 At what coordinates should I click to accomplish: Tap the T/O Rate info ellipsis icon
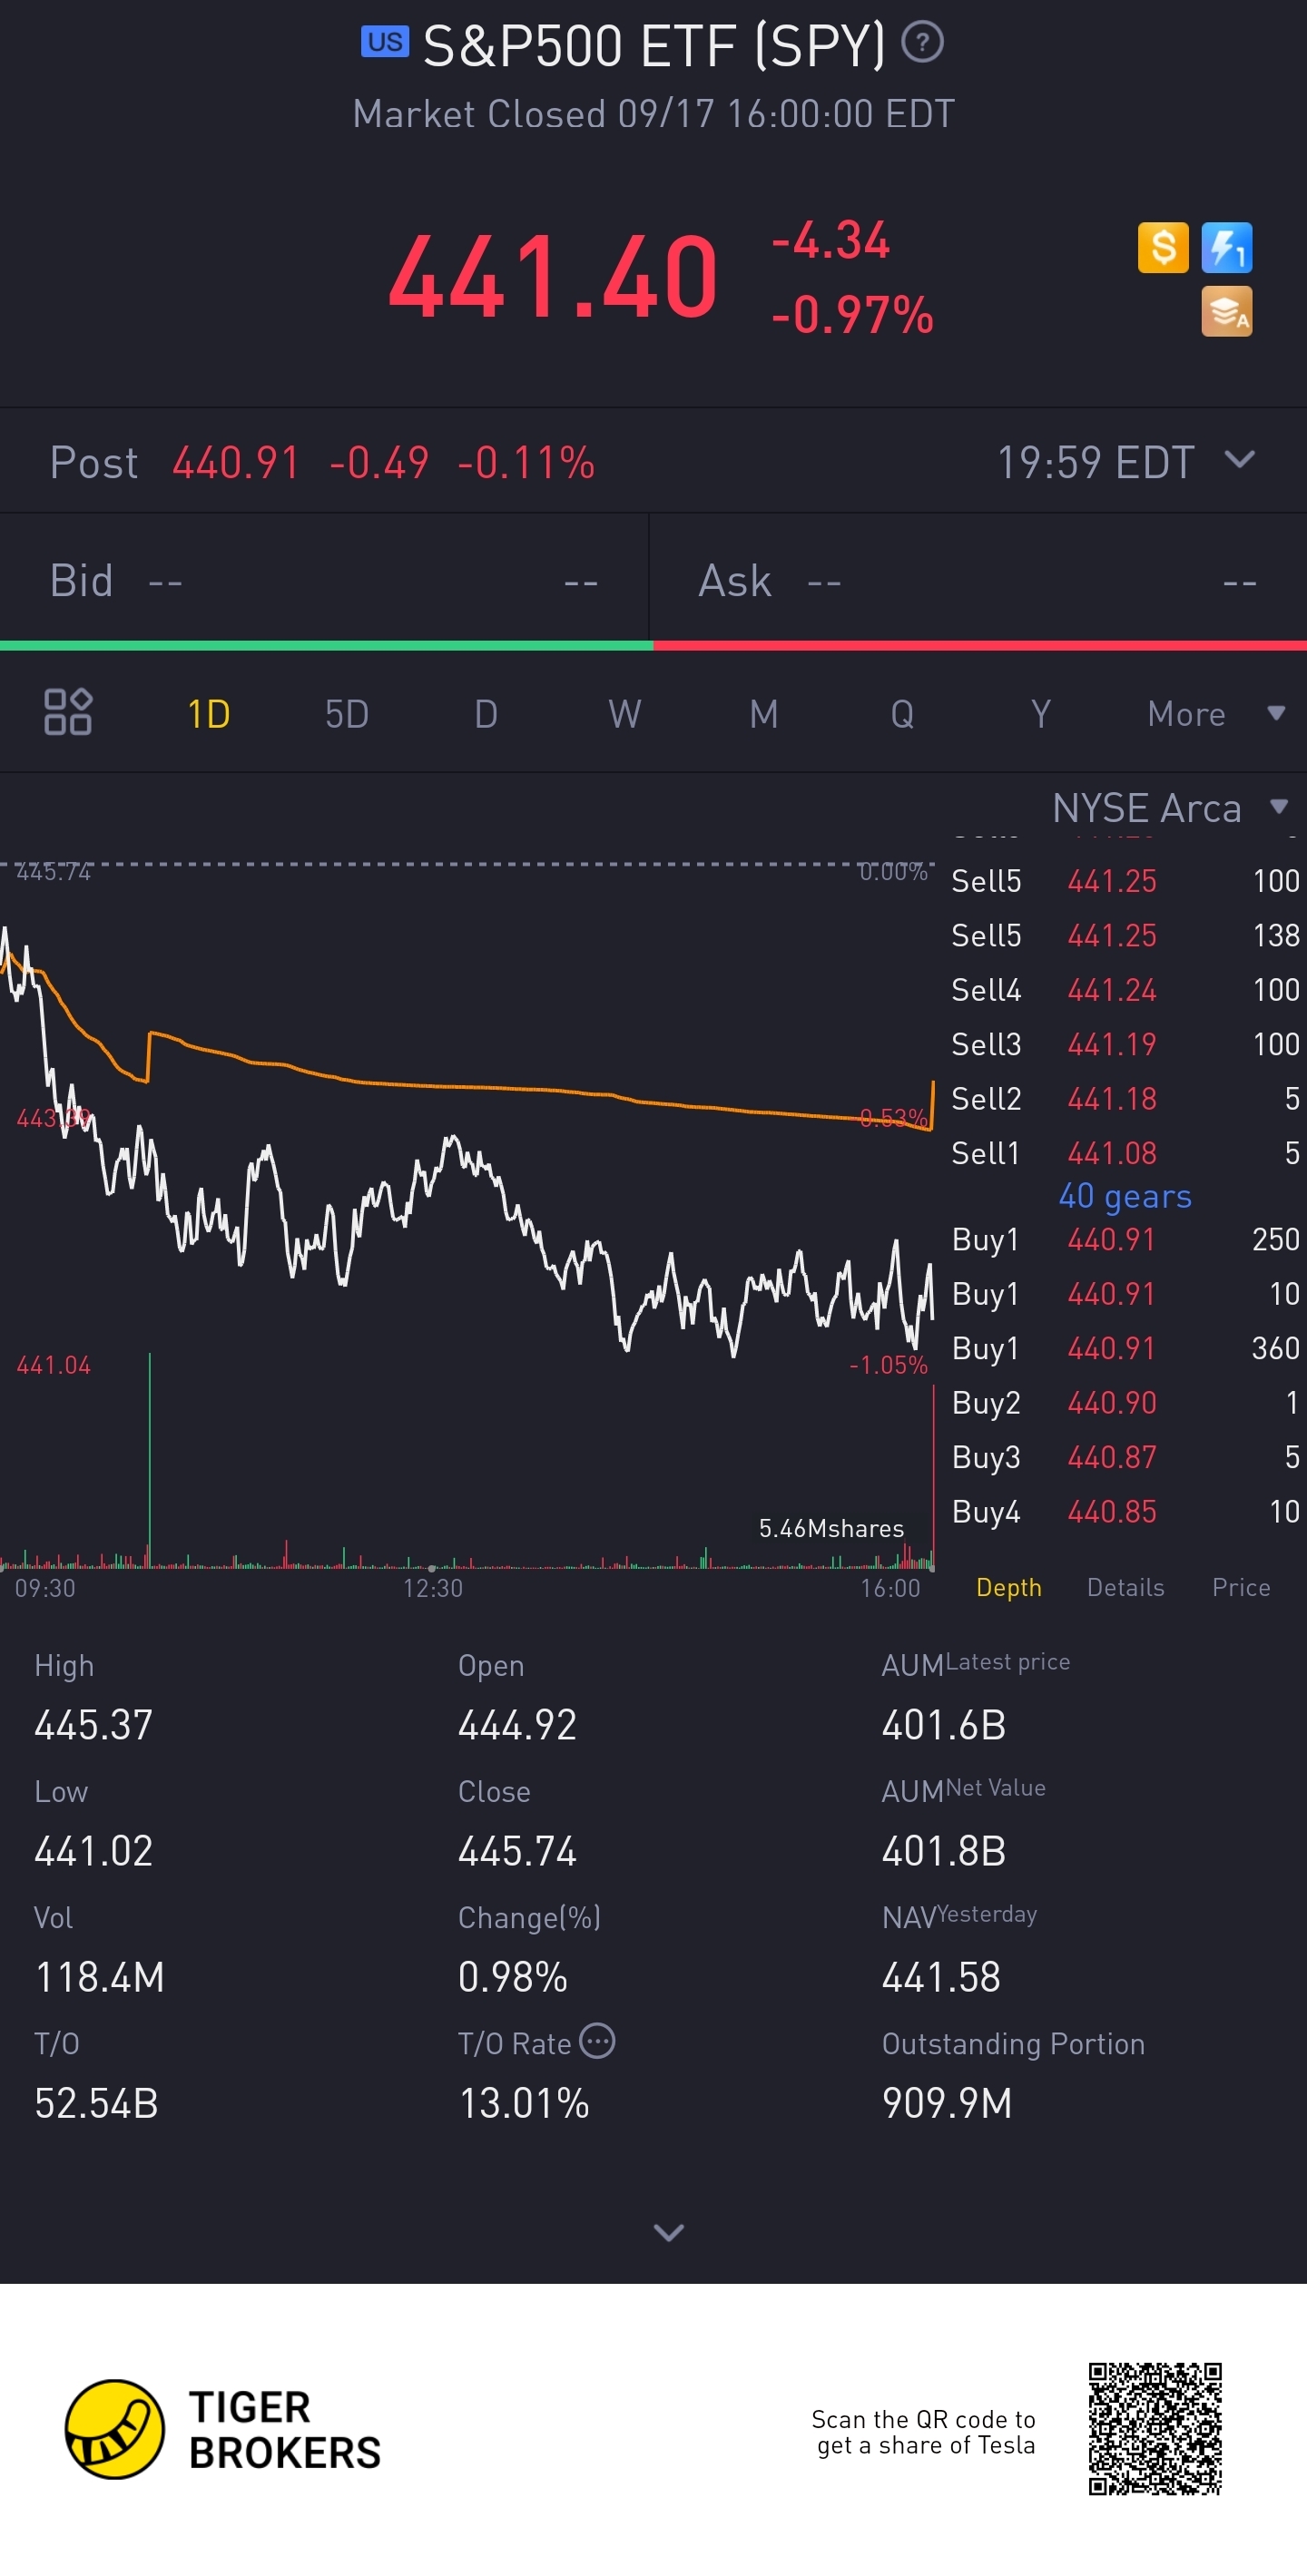click(x=597, y=2041)
